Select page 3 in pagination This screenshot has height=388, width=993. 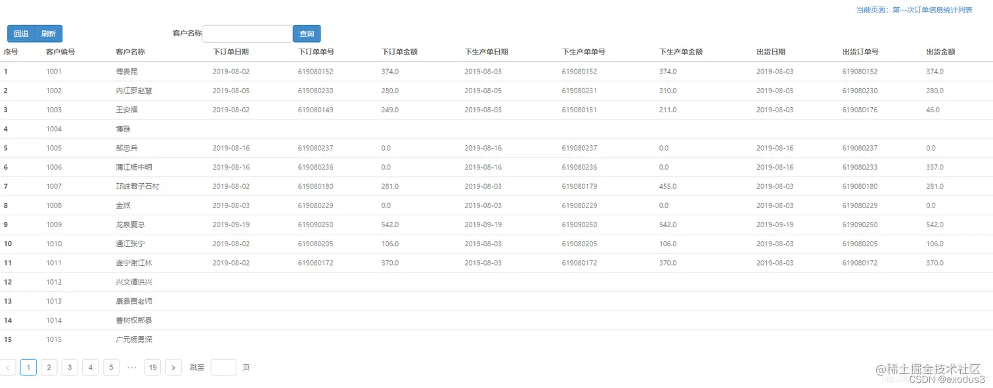[x=70, y=368]
